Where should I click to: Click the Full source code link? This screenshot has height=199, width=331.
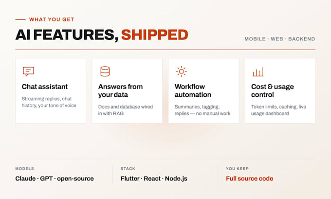click(x=250, y=179)
